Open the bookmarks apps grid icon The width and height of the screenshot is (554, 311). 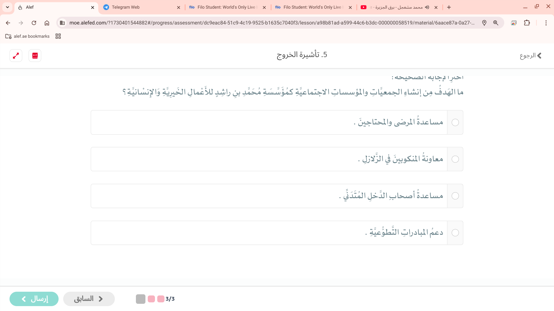pos(58,36)
